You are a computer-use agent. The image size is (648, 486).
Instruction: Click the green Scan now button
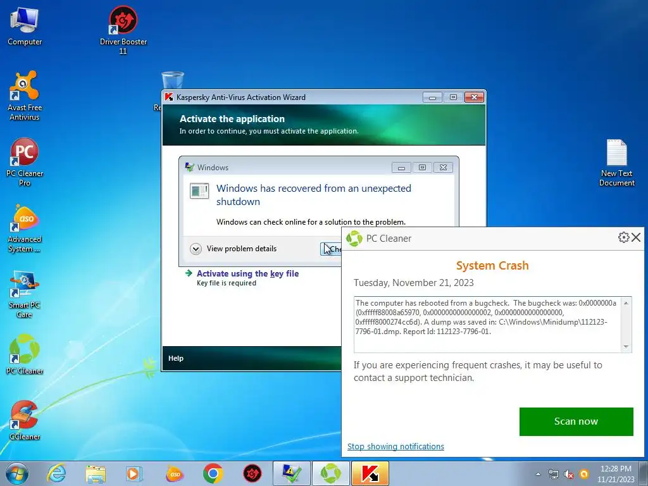(576, 421)
